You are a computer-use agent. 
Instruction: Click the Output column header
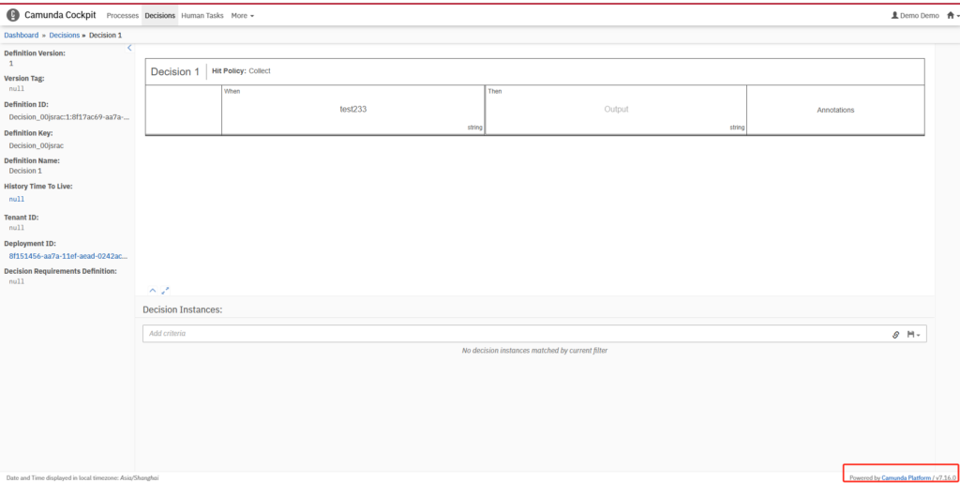pos(616,110)
